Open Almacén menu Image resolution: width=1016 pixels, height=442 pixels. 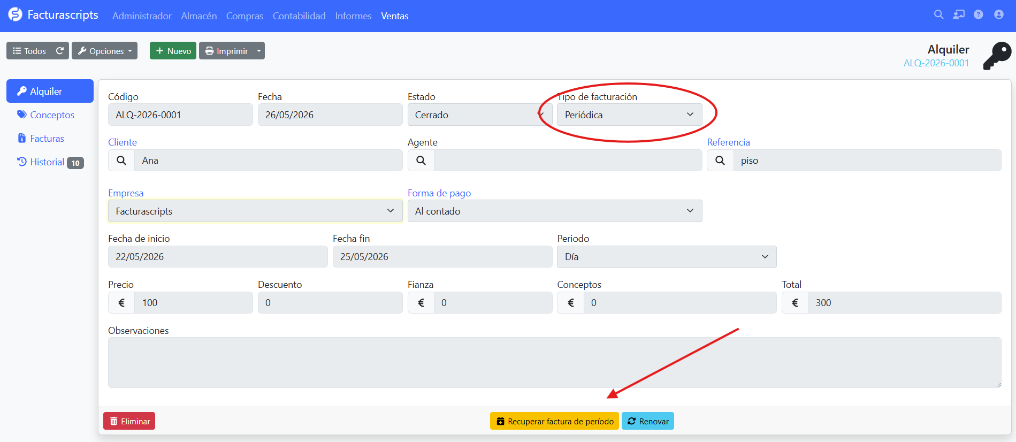[199, 16]
